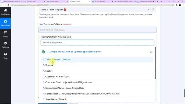Image resolution: width=185 pixels, height=104 pixels.
Task: Refresh the template document list
Action: click(153, 10)
